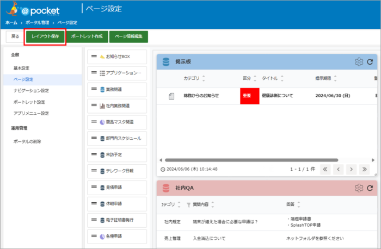Grab the drag handle of アプリケーション item
The image size is (381, 249).
coord(94,72)
